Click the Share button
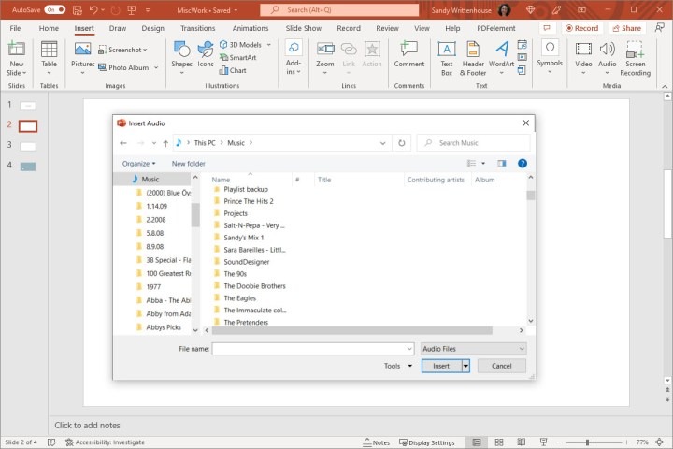673x449 pixels. click(x=627, y=28)
